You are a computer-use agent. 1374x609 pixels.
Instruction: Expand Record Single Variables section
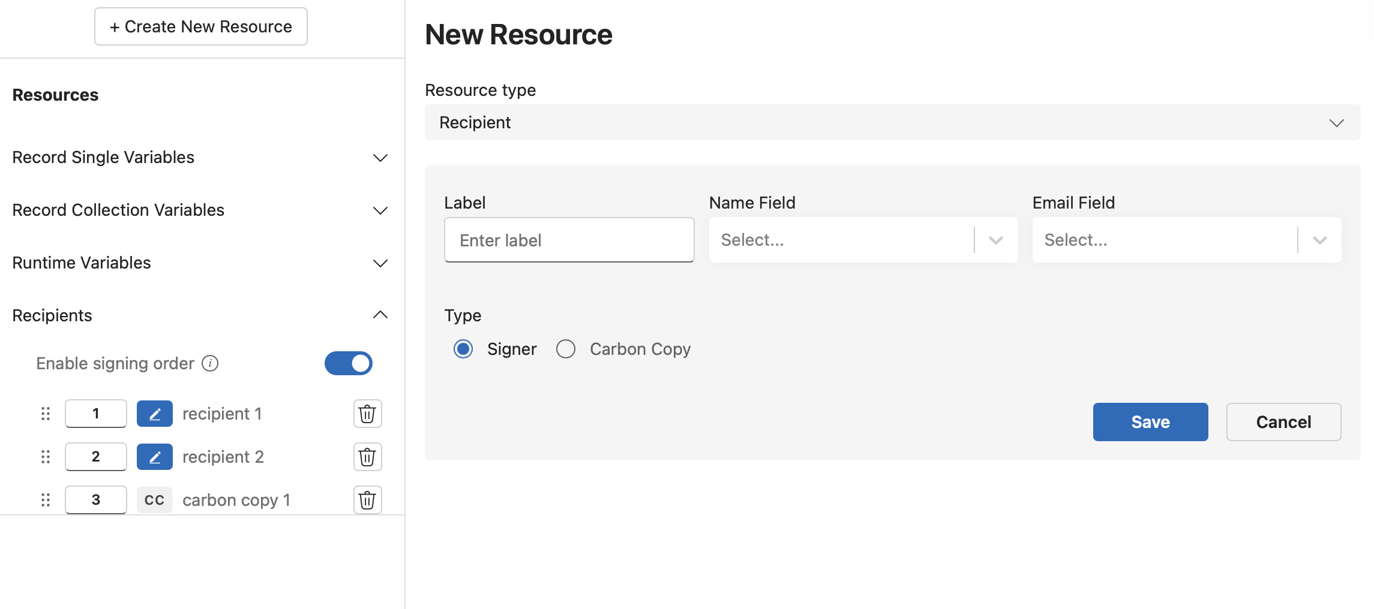coord(200,157)
